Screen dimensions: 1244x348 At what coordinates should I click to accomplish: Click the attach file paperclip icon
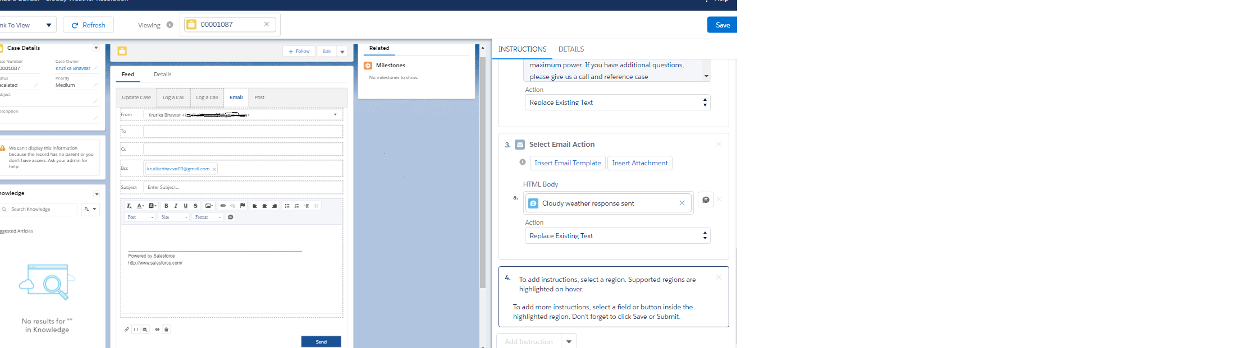tap(126, 330)
